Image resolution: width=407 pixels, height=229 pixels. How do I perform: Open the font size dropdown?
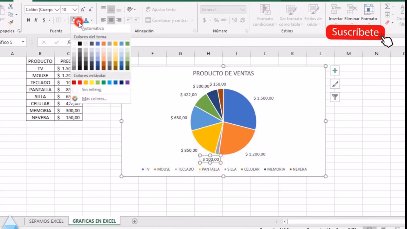click(x=74, y=9)
